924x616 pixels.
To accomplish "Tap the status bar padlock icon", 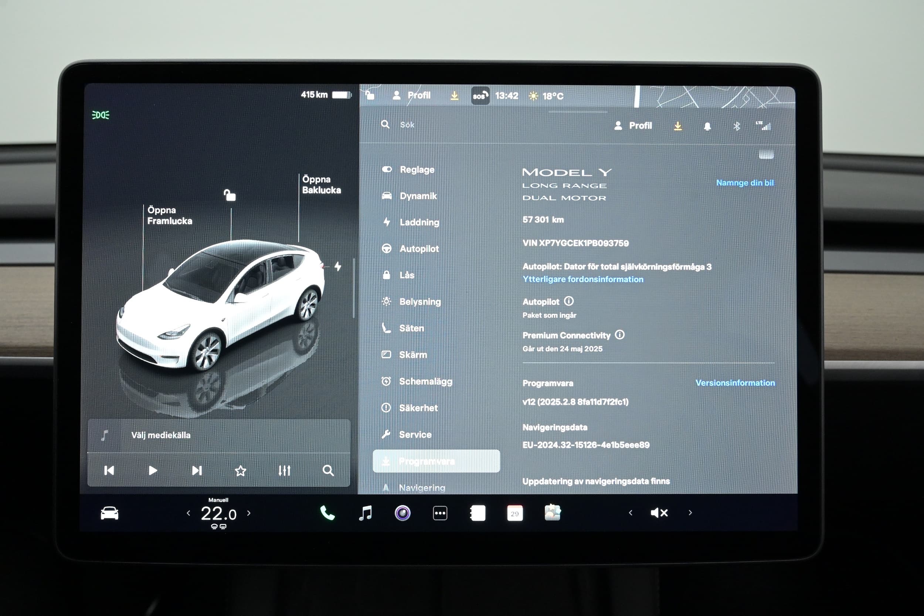I will [370, 95].
